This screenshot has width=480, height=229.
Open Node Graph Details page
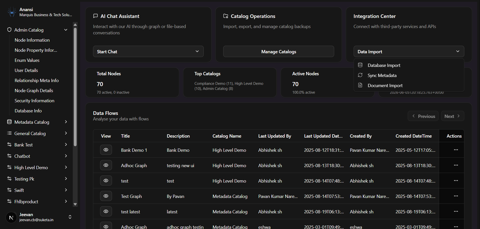[x=34, y=90]
